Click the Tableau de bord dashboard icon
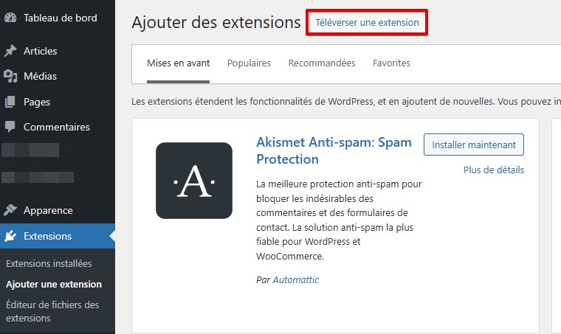The width and height of the screenshot is (561, 334). coord(10,18)
